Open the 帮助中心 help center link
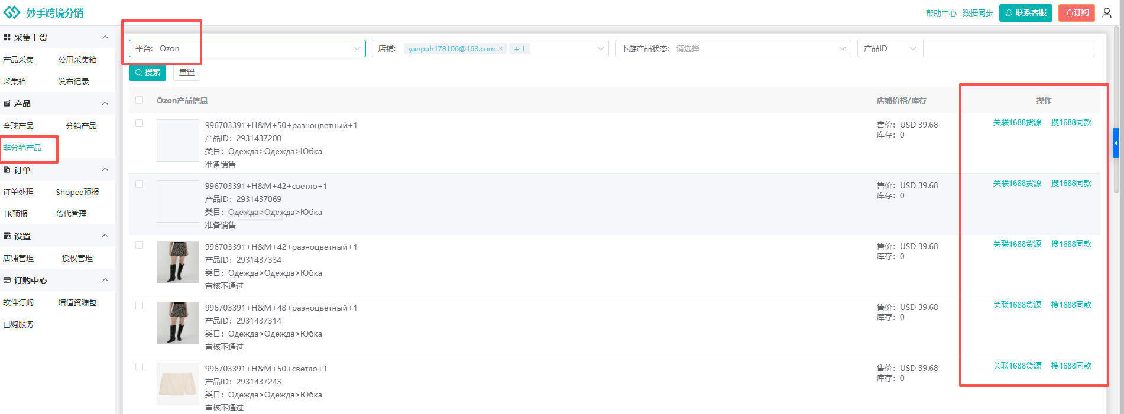This screenshot has height=414, width=1124. pos(941,13)
